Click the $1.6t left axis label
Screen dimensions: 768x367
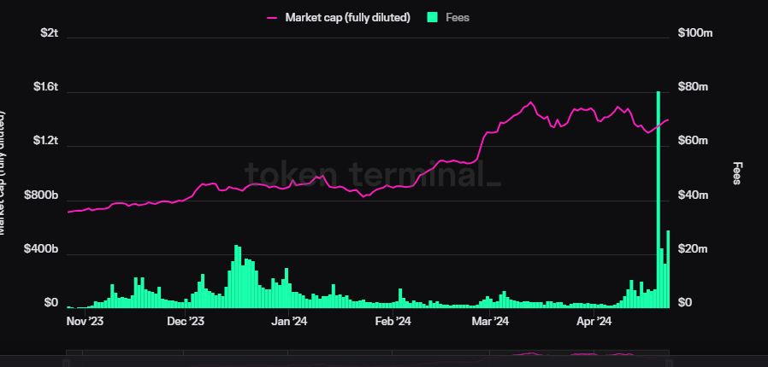tap(46, 86)
